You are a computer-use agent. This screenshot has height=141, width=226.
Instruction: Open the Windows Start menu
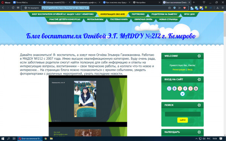(x=3, y=139)
